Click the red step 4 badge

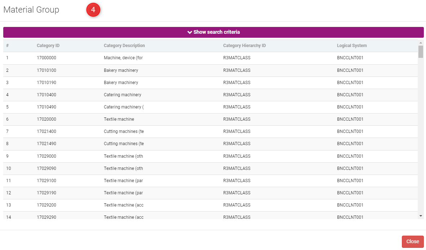click(93, 10)
